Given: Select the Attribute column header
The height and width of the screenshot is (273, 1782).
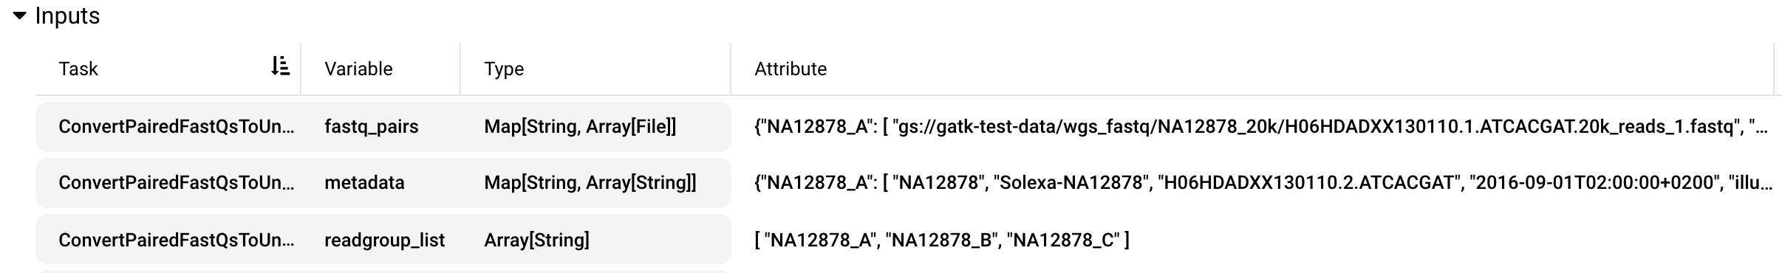Looking at the screenshot, I should point(791,69).
